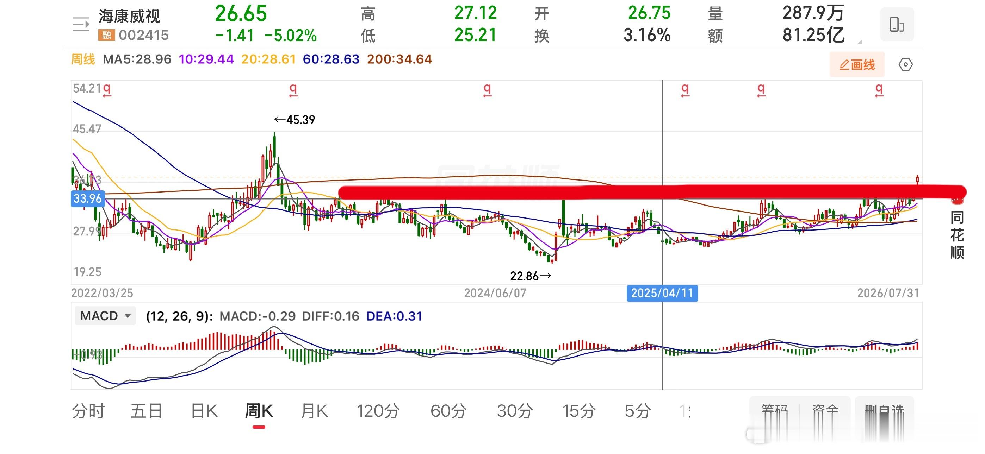Tap the stock name 海康威视

(x=129, y=17)
